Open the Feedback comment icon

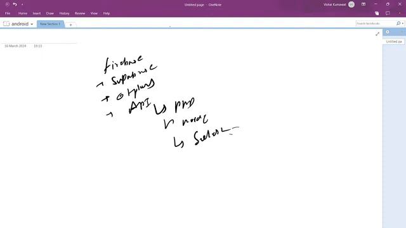pos(388,13)
